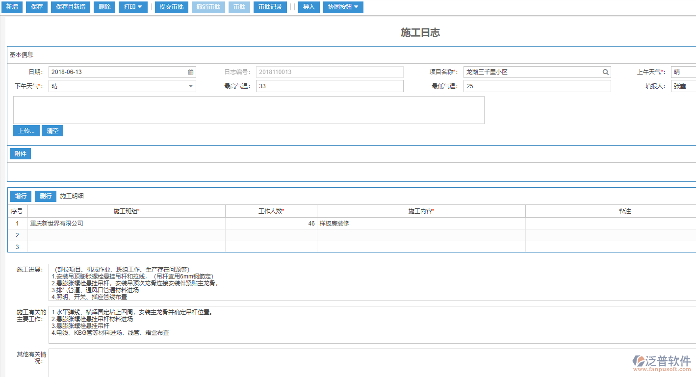Viewport: 696px width, 377px height.
Task: Click the 保存 button in toolbar
Action: [37, 7]
